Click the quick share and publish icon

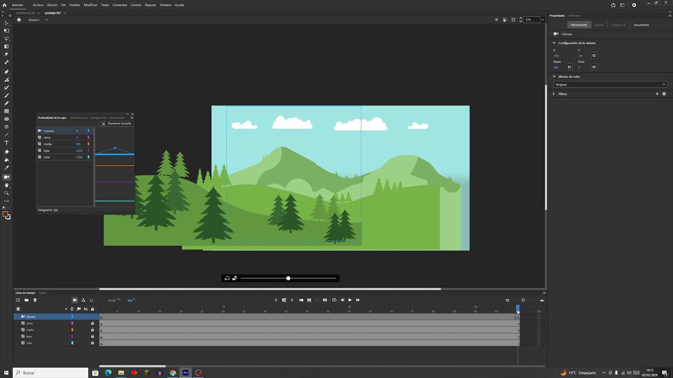tap(613, 5)
